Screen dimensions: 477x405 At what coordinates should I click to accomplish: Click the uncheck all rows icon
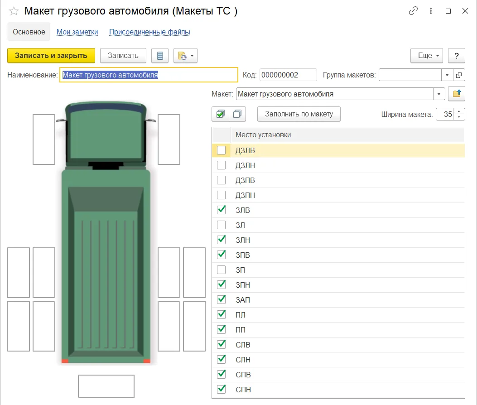237,114
